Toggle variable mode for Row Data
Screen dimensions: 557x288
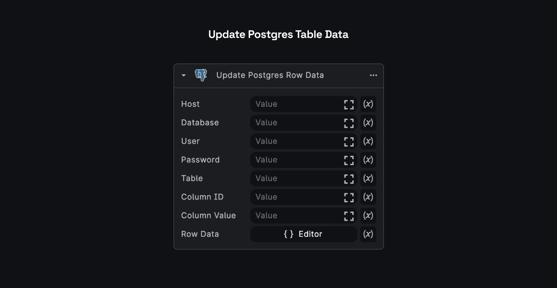pyautogui.click(x=368, y=234)
